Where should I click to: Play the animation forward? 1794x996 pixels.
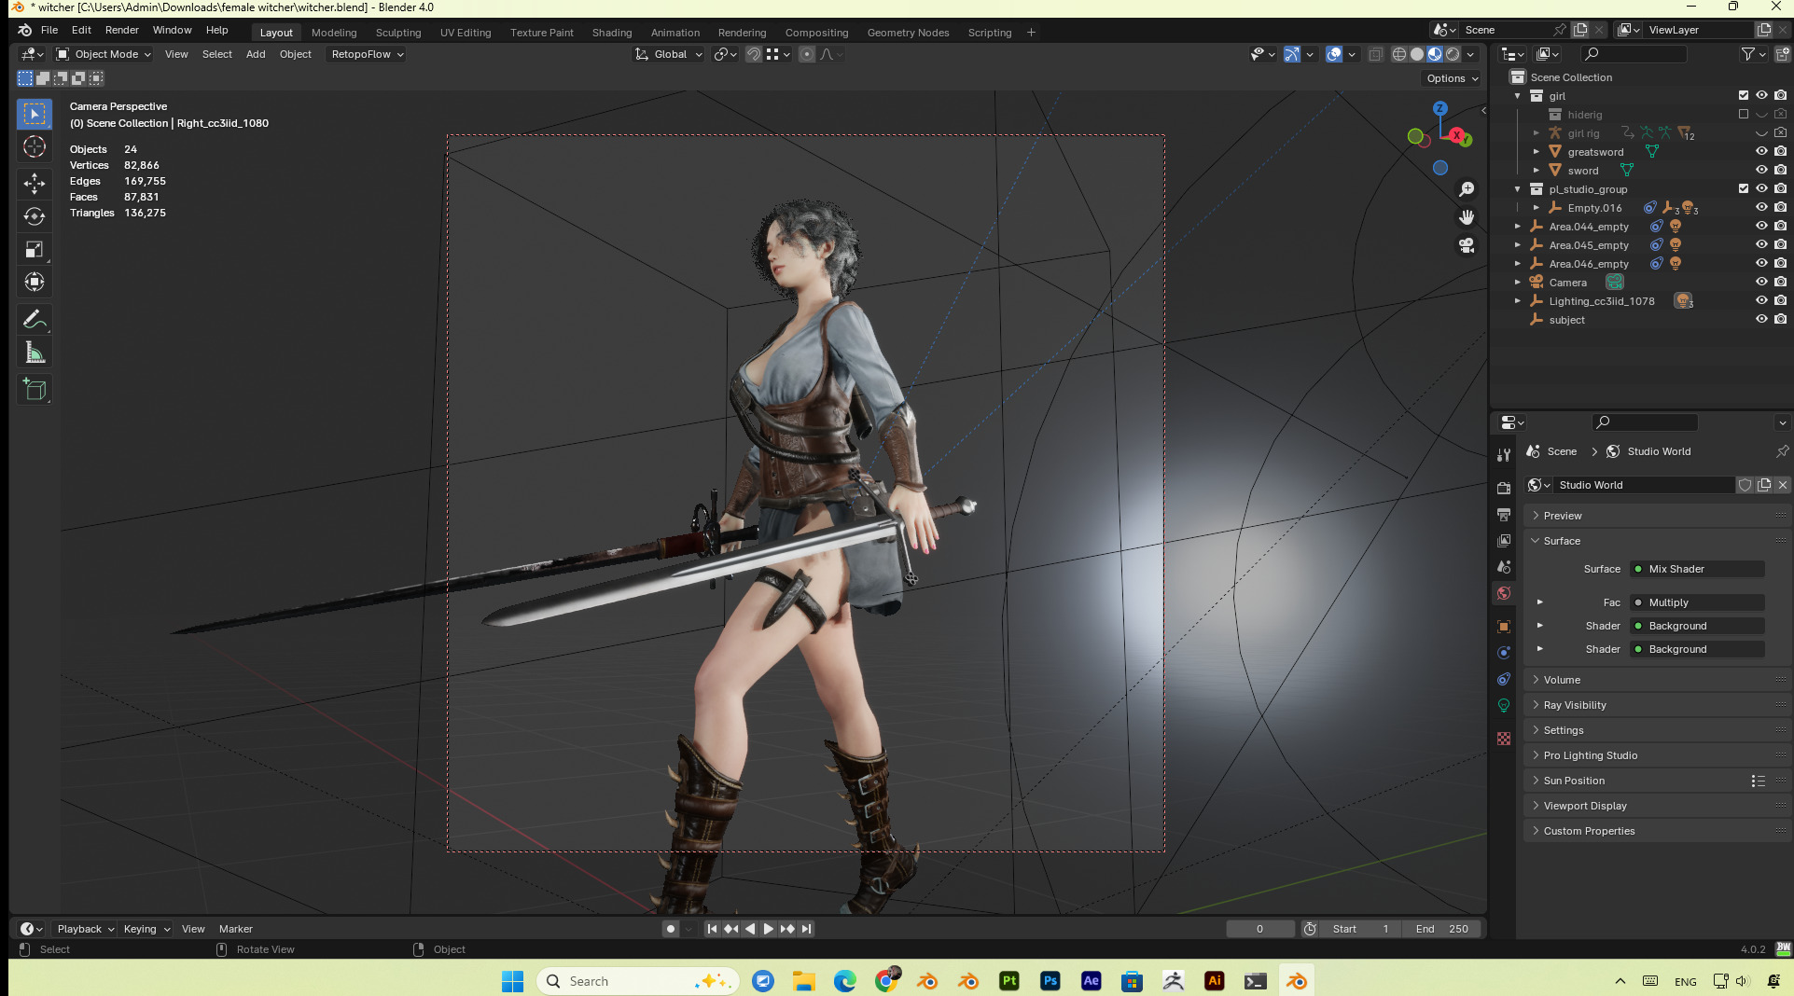click(x=769, y=929)
